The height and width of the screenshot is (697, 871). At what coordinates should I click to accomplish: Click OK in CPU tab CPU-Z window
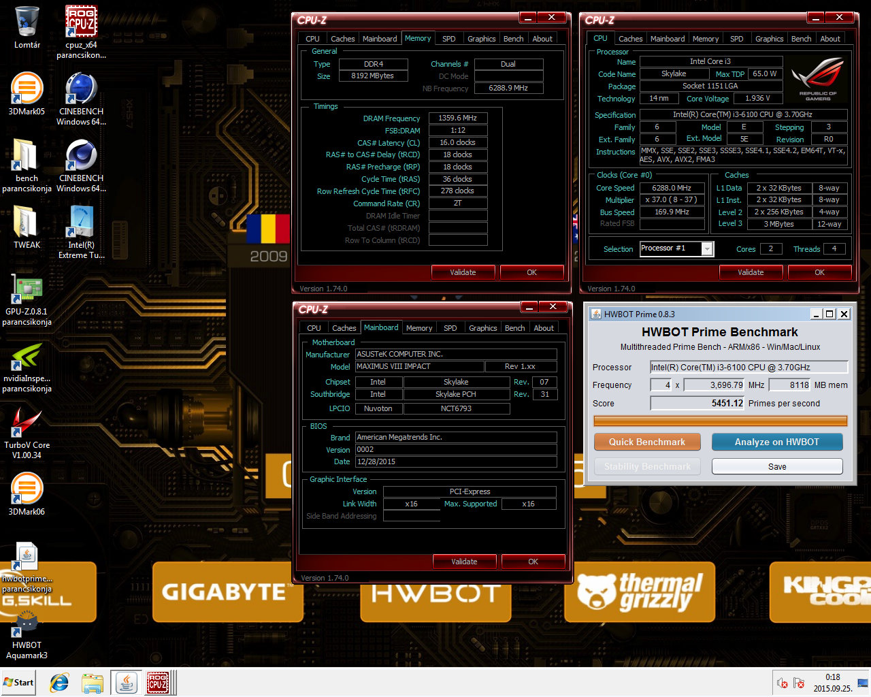819,272
